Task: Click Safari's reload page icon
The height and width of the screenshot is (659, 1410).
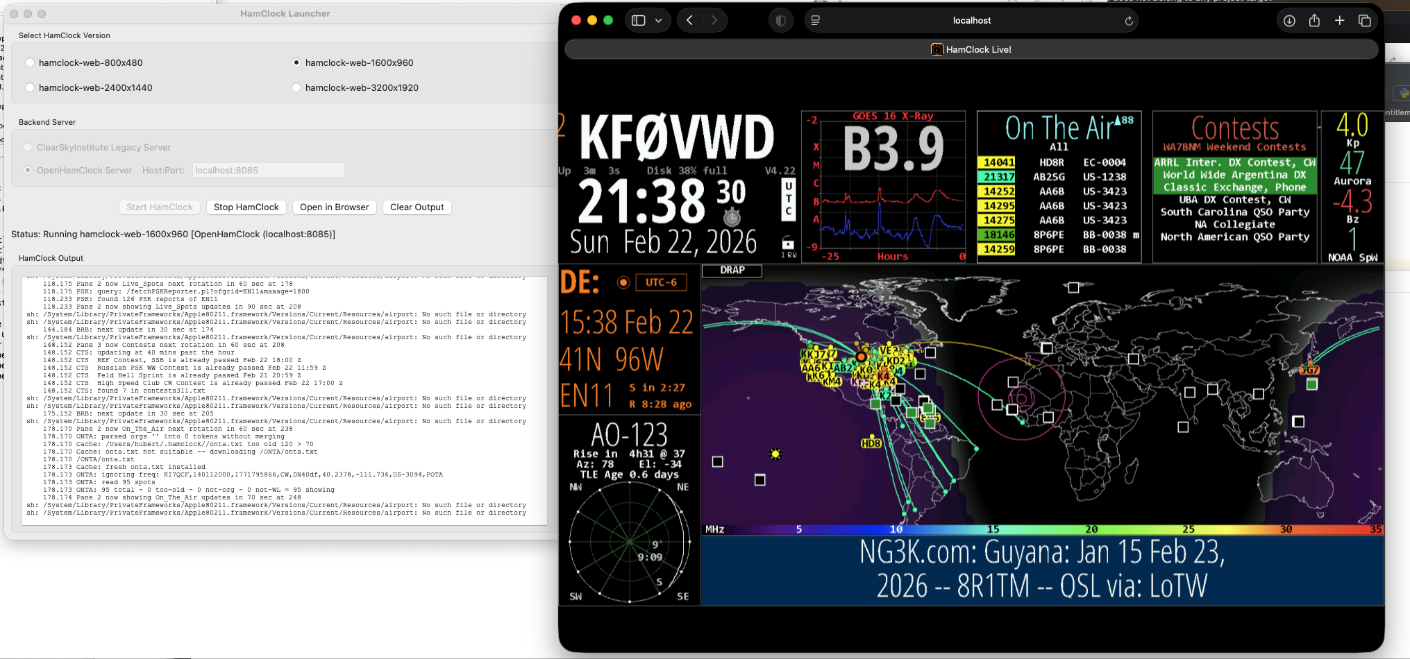Action: pyautogui.click(x=1129, y=21)
